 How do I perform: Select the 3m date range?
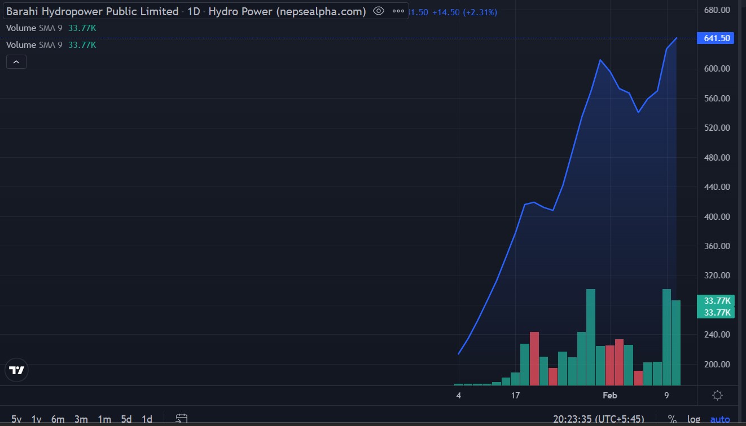[81, 419]
